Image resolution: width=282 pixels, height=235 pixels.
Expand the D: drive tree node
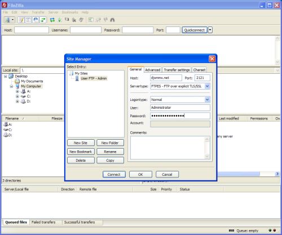(17, 101)
